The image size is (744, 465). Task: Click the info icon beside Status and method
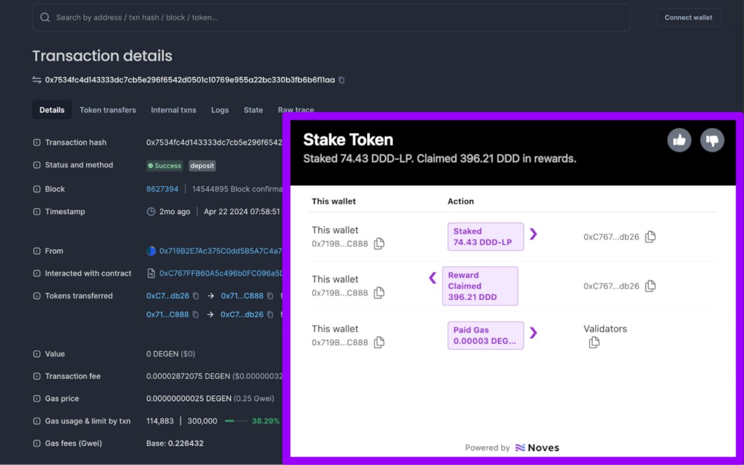click(x=37, y=165)
